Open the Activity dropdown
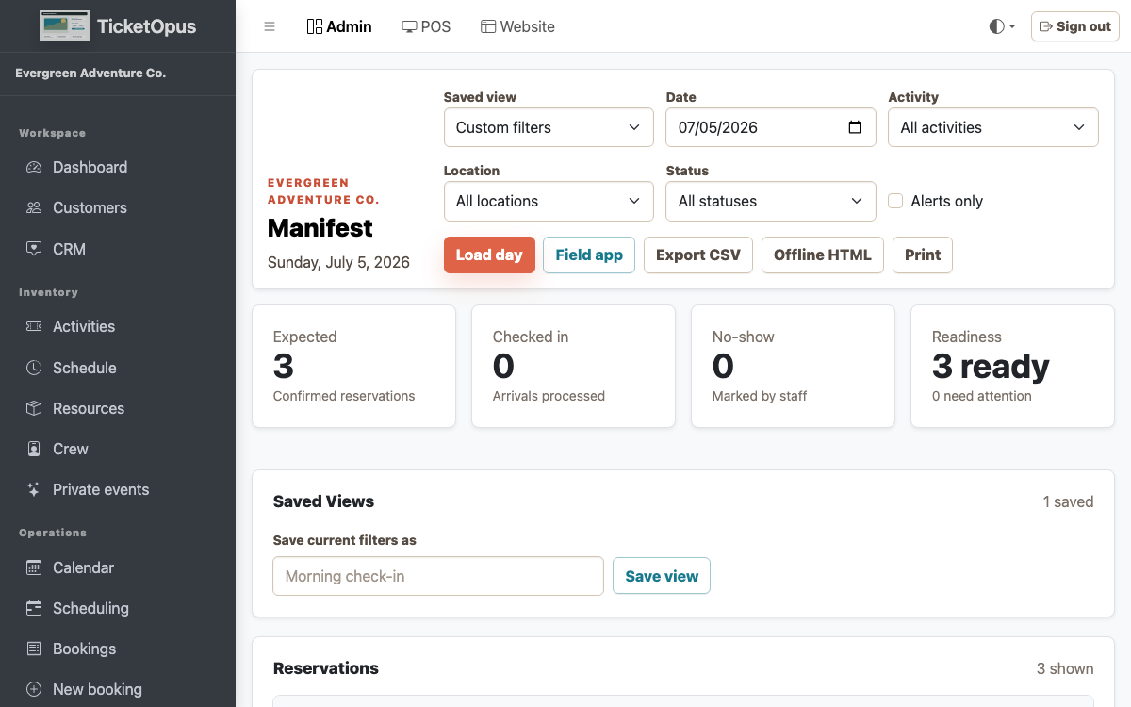1131x707 pixels. 993,127
